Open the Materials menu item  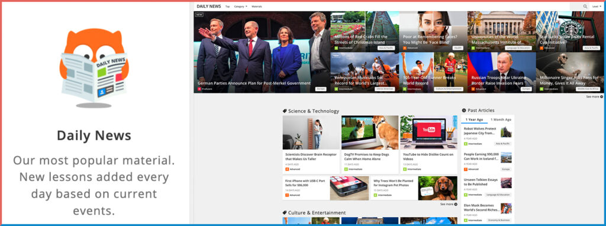tap(257, 7)
